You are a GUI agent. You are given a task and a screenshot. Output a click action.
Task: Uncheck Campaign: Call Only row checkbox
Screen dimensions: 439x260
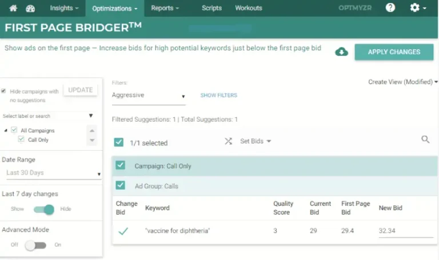pyautogui.click(x=121, y=165)
